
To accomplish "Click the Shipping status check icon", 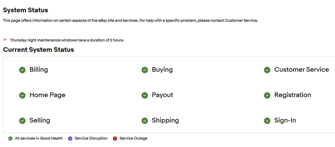I will (145, 121).
